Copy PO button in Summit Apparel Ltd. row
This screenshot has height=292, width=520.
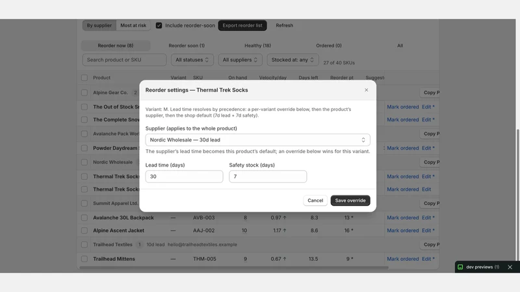point(430,203)
